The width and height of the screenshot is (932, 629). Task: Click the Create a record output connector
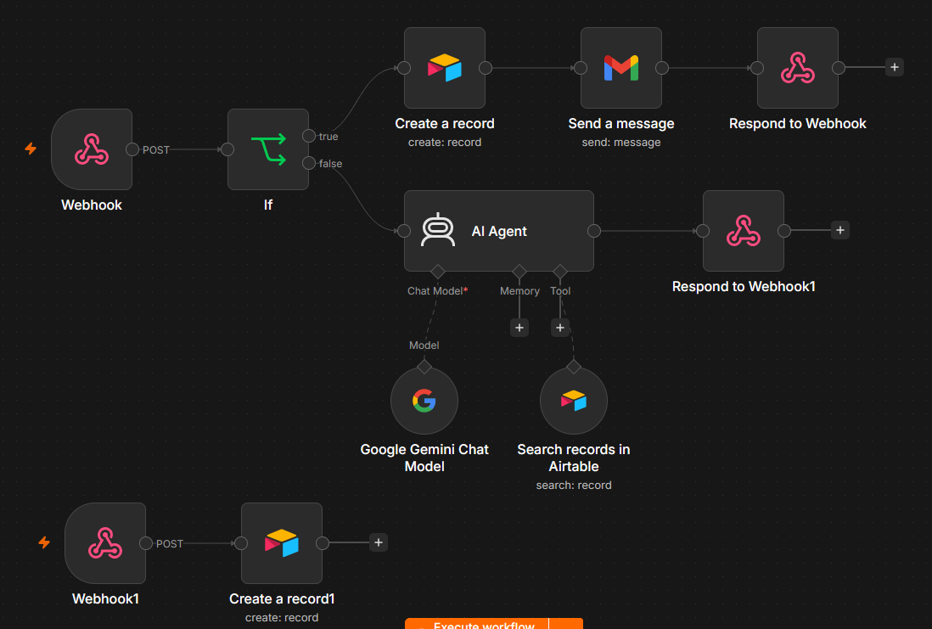tap(485, 68)
